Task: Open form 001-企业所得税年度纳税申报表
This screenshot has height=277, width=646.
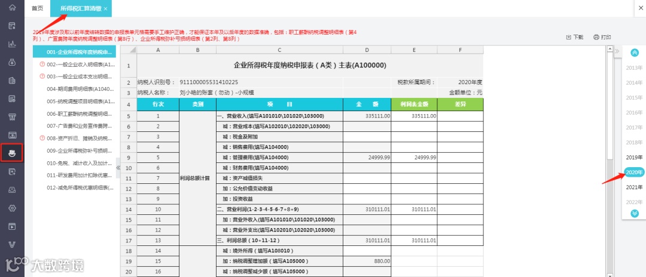Action: pos(74,52)
